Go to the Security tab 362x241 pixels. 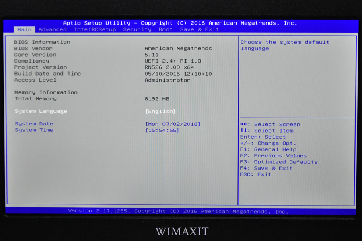(x=138, y=29)
